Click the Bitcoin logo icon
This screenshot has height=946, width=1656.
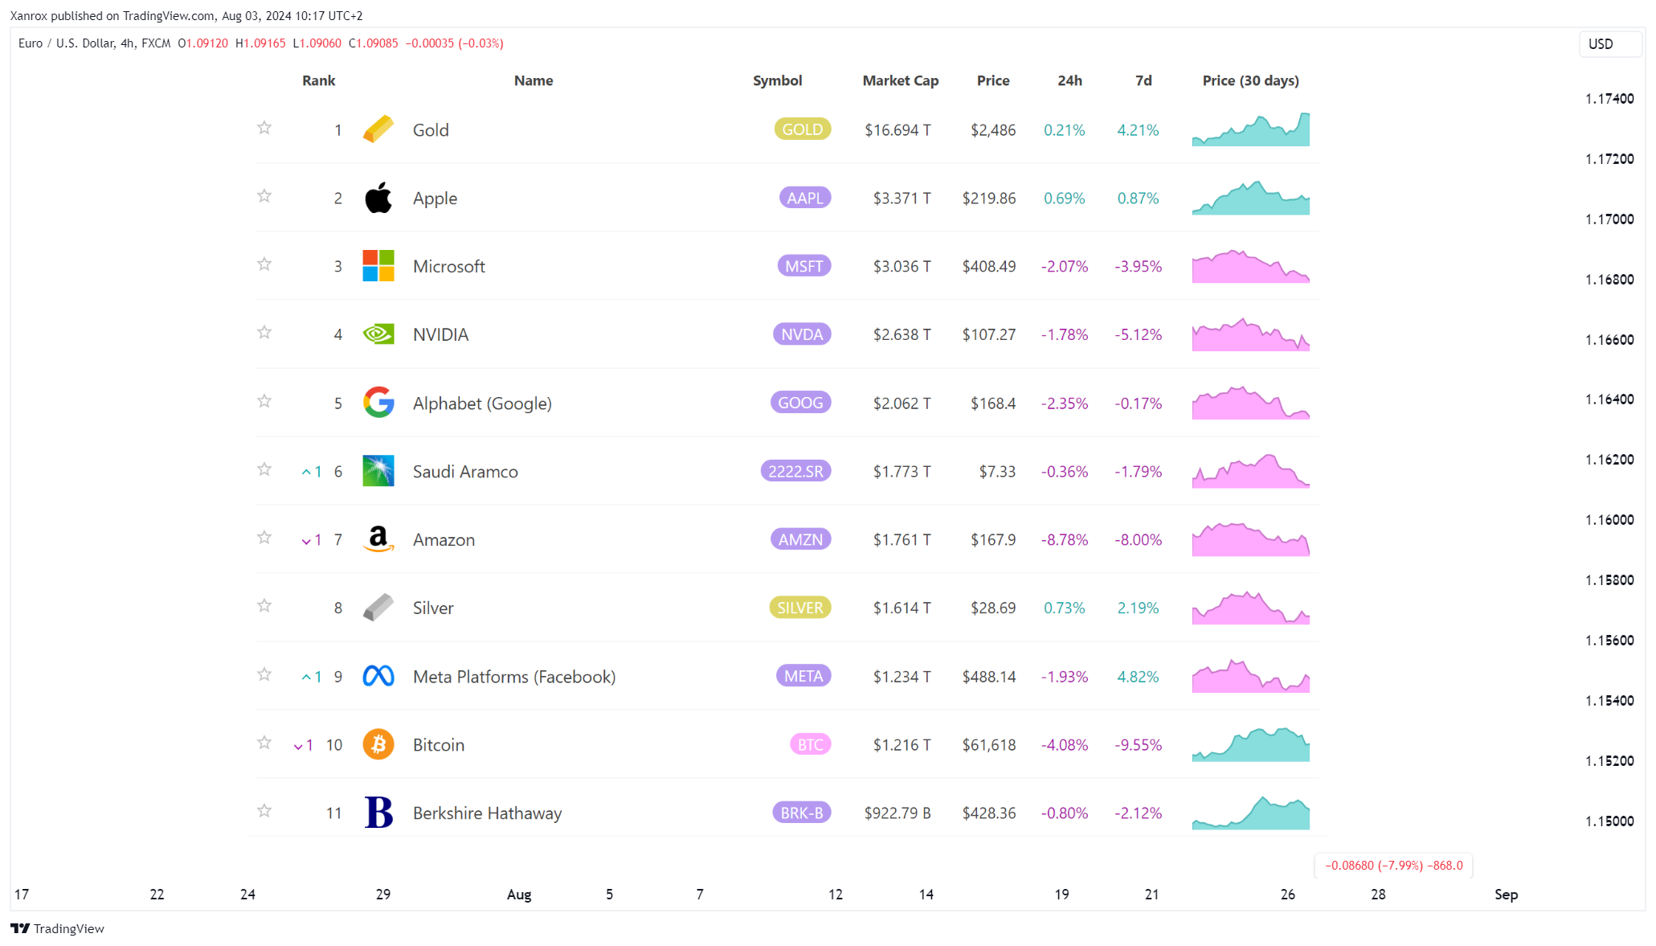378,744
